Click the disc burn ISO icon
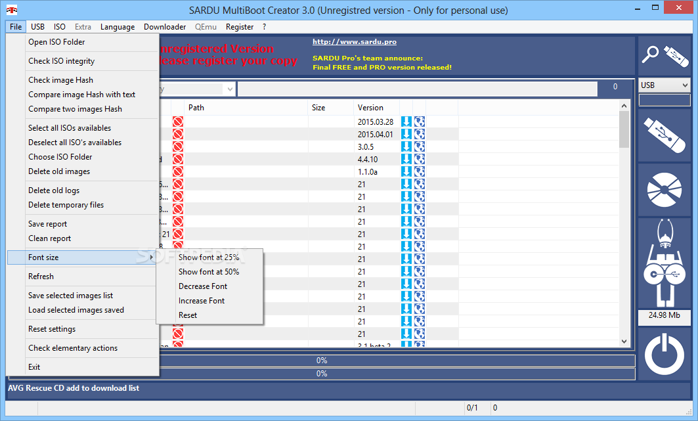This screenshot has width=698, height=421. (664, 190)
